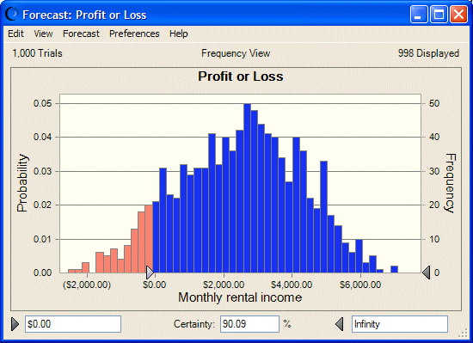Click the upper certainty grabber at the chart's right edge

coord(426,273)
